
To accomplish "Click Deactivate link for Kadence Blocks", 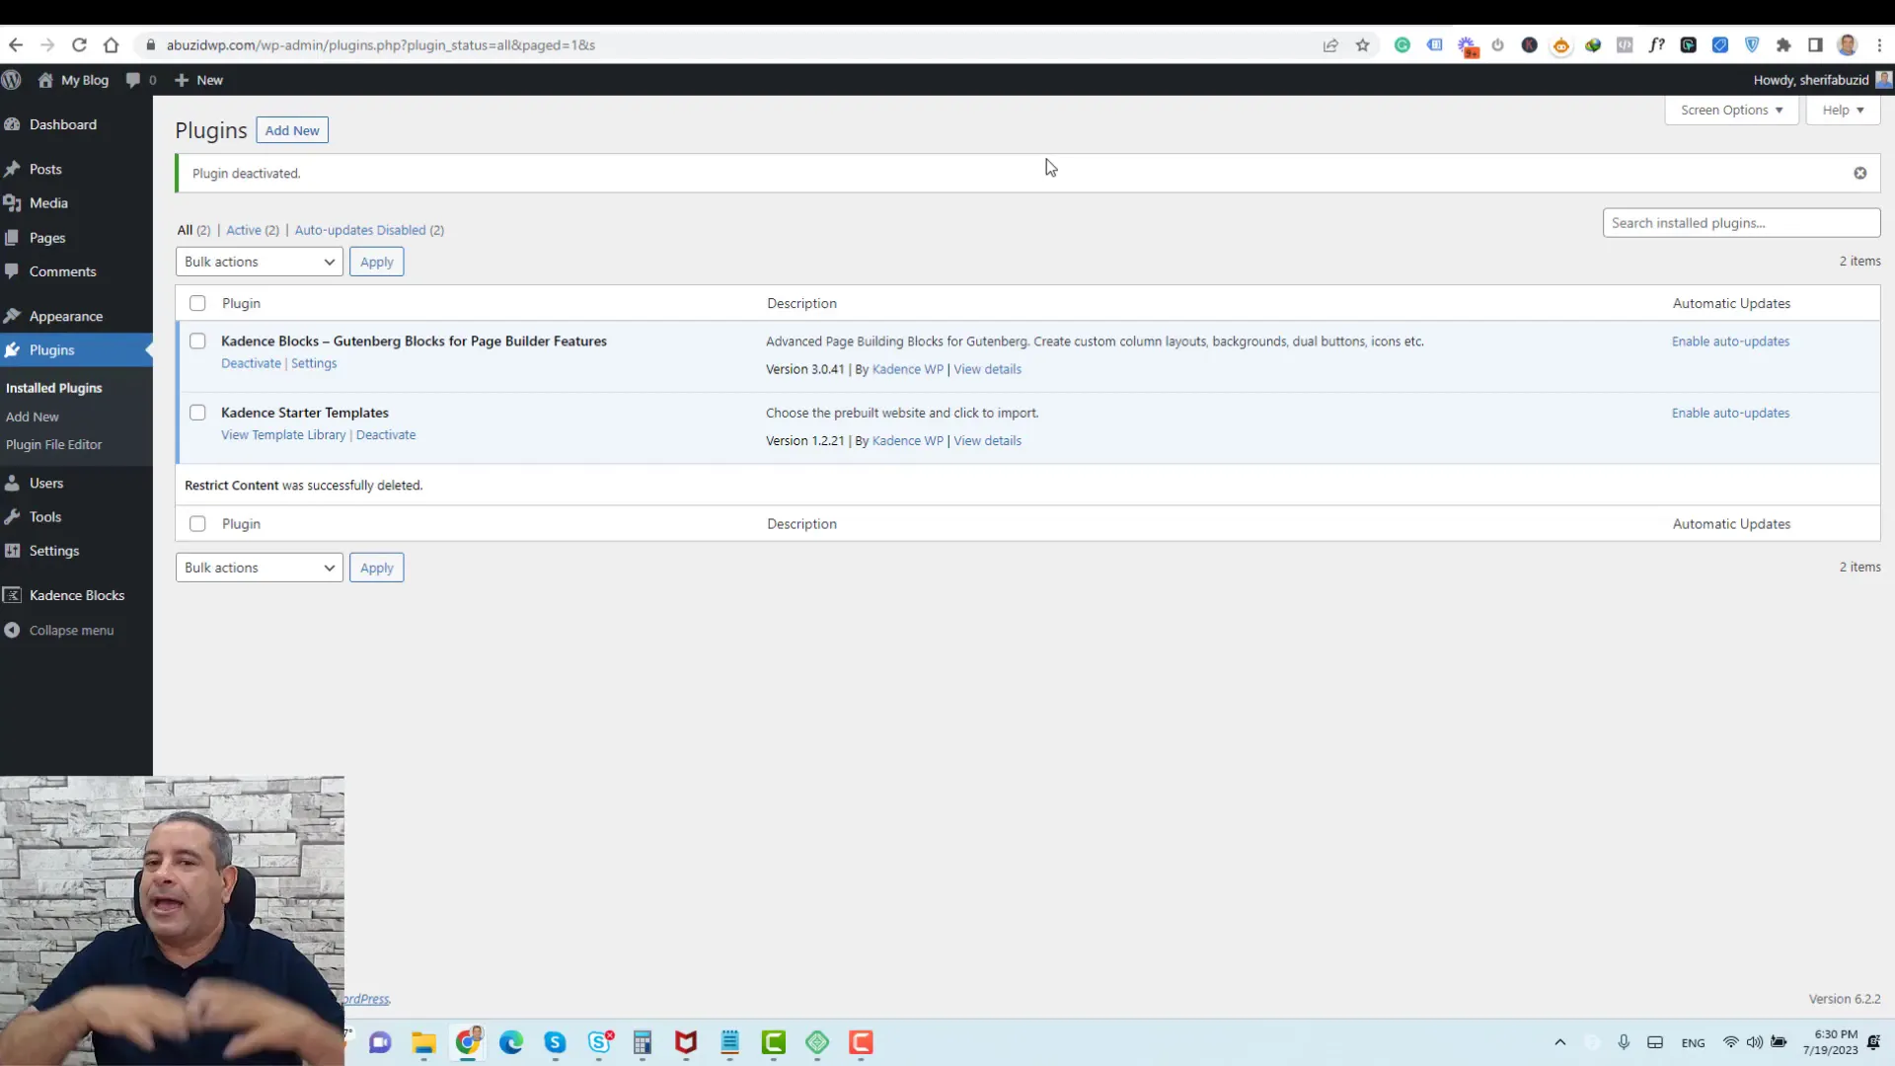I will [250, 363].
